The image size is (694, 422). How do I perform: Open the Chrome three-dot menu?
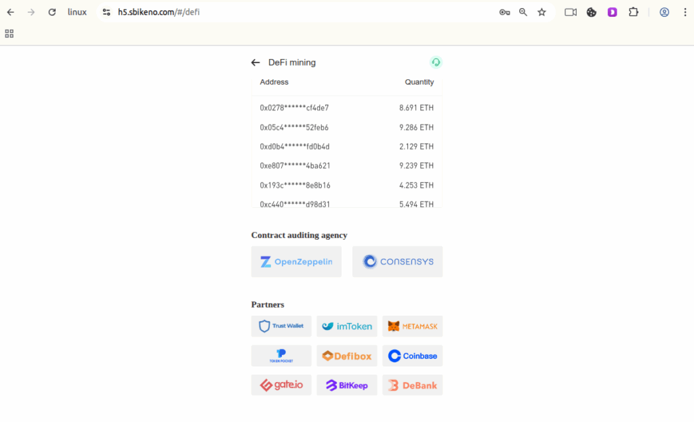pyautogui.click(x=685, y=12)
